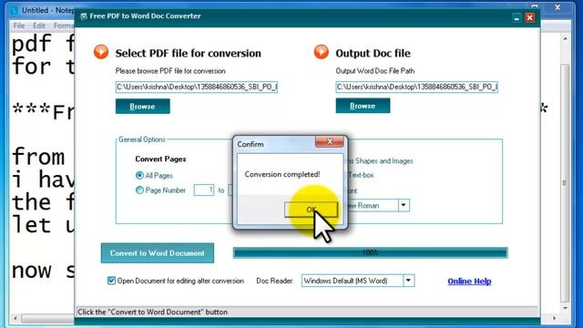This screenshot has height=328, width=583.
Task: Open the File menu in Notepad
Action: pyautogui.click(x=19, y=26)
